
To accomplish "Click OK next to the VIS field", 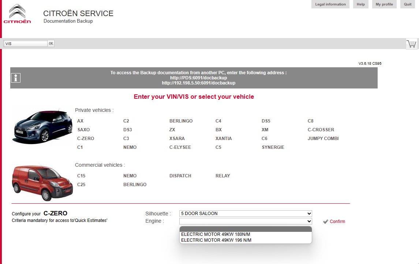I will tap(51, 43).
